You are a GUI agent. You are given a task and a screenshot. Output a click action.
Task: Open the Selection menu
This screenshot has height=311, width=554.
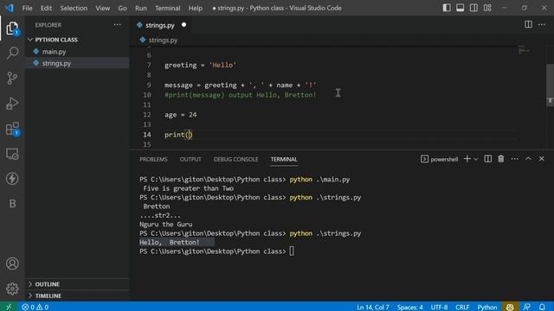74,8
